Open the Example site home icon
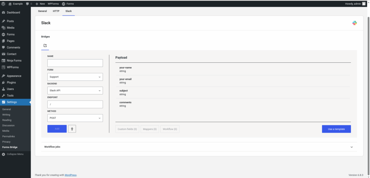The image size is (370, 178). pyautogui.click(x=10, y=4)
